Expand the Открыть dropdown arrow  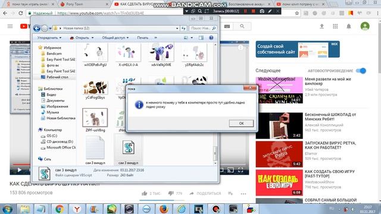[x=93, y=38]
